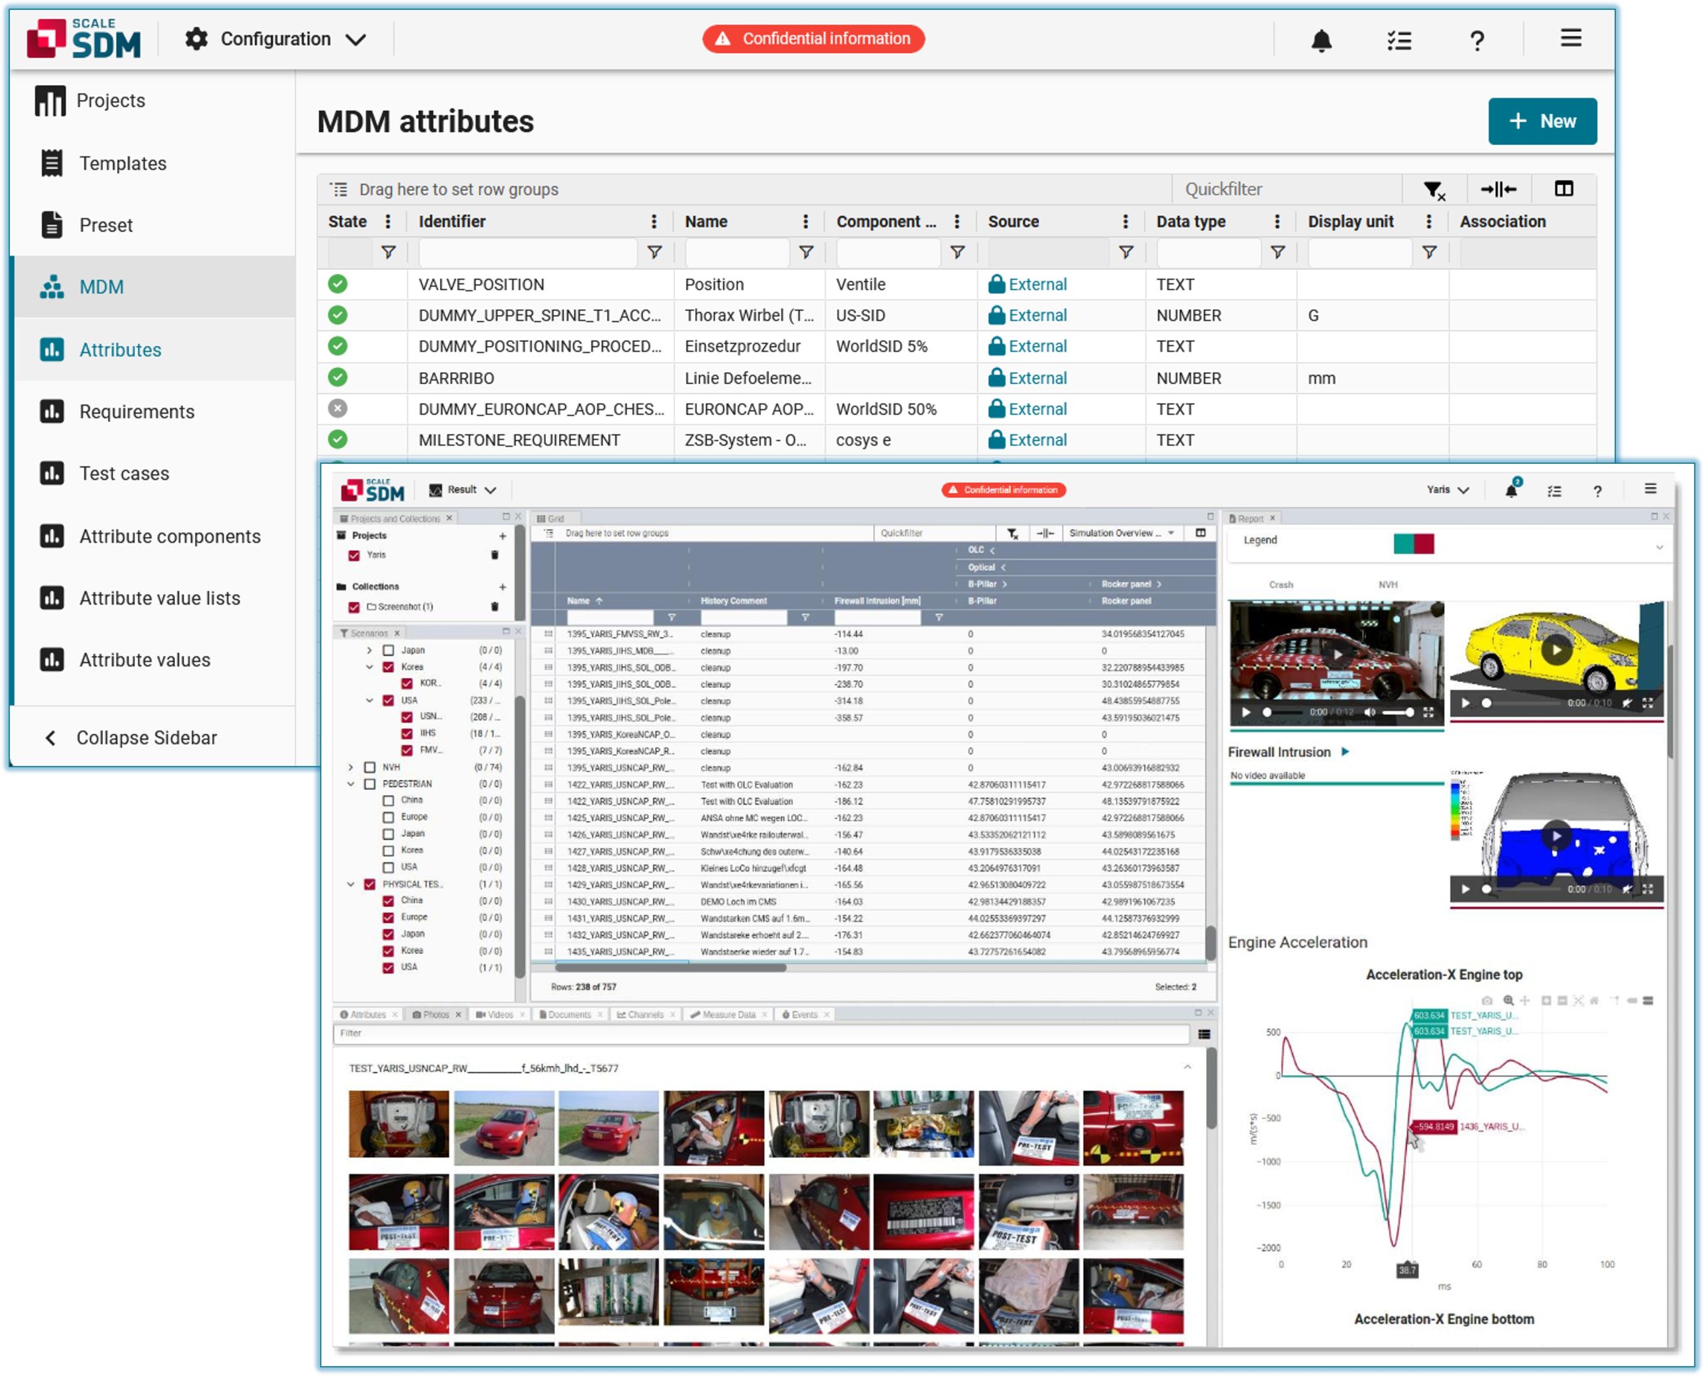Image resolution: width=1704 pixels, height=1376 pixels.
Task: Open the Configuration dropdown menu
Action: pyautogui.click(x=276, y=39)
